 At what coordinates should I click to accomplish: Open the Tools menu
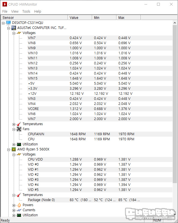[x=26, y=11]
